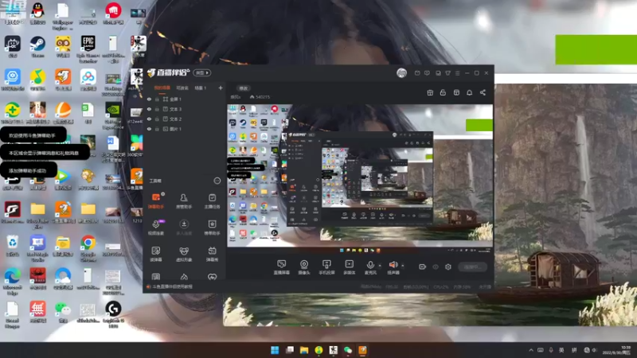Toggle the preview eye icon in control bar

[x=436, y=267]
